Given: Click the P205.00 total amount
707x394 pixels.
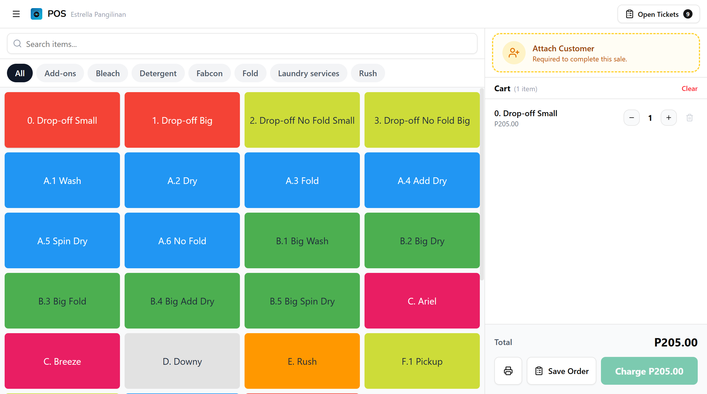Looking at the screenshot, I should click(676, 342).
